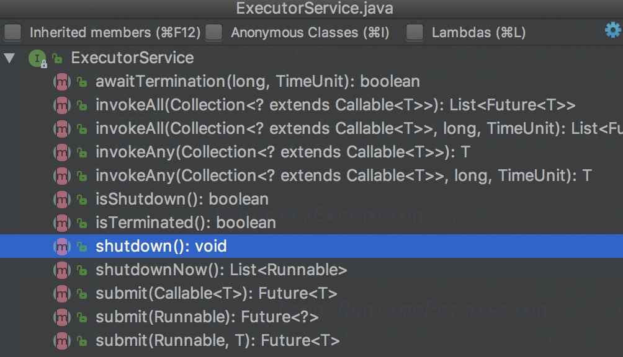
Task: Click the method icon beside isShutdown
Action: pos(61,200)
